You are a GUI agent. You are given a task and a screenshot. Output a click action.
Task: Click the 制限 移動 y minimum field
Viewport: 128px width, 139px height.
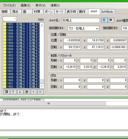104,60
